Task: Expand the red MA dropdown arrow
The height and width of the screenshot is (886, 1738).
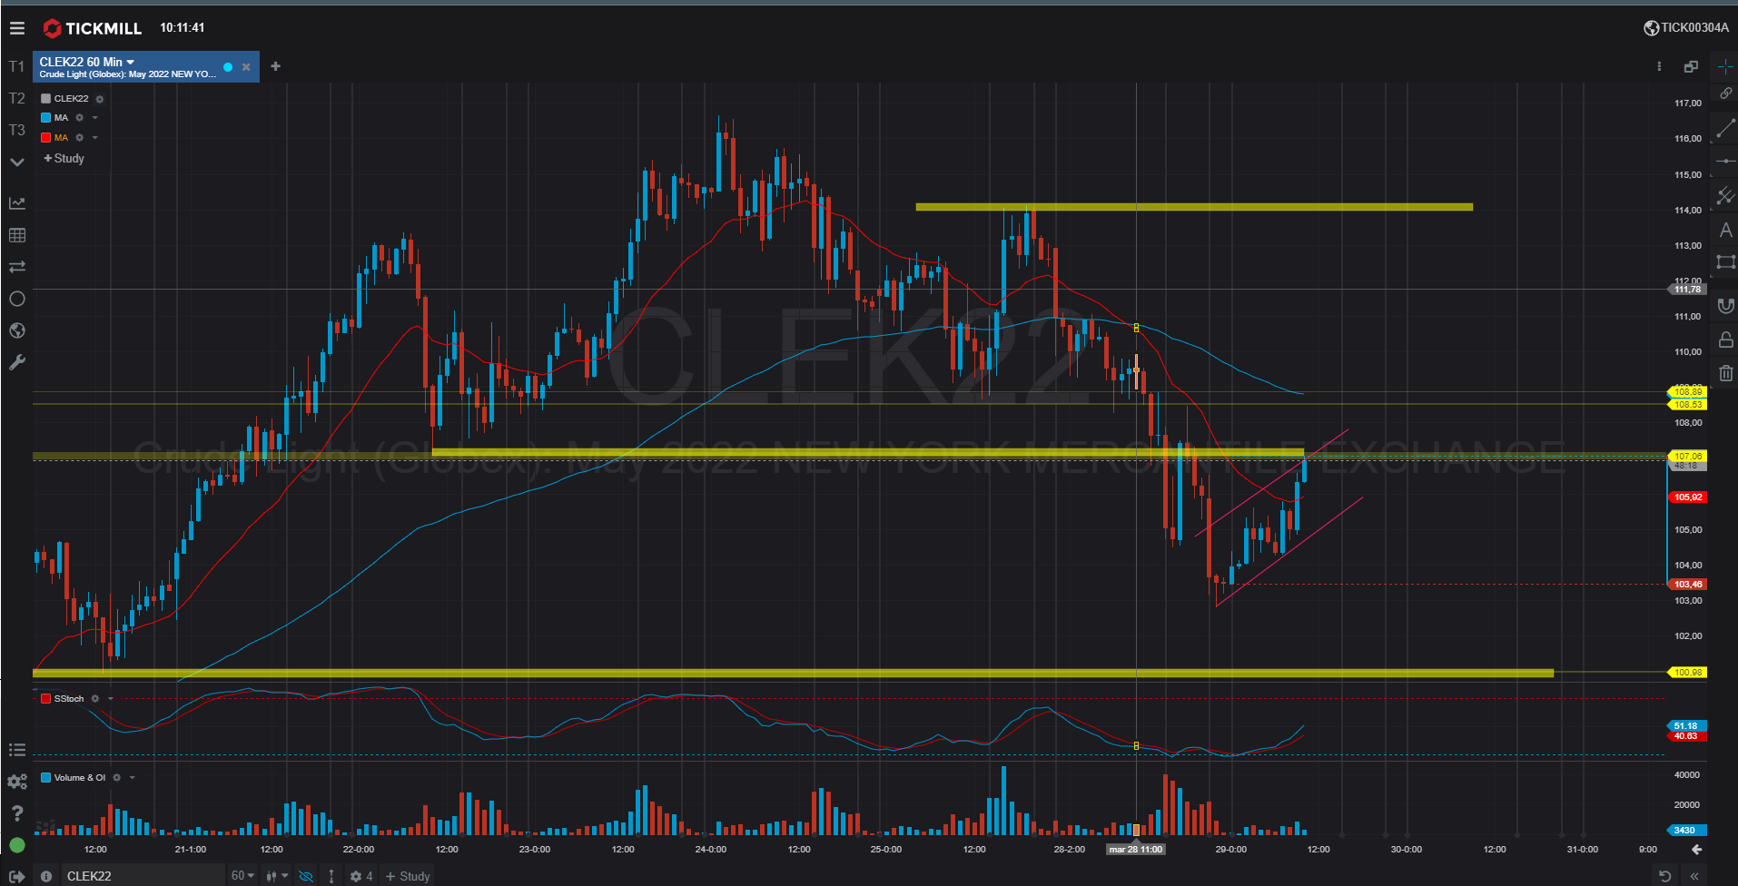Action: tap(95, 138)
